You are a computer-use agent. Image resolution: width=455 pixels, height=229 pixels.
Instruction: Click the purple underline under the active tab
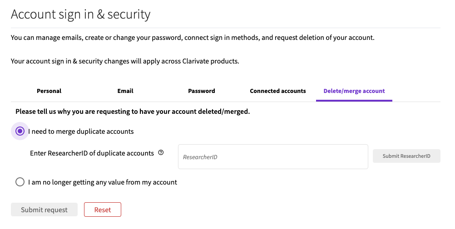[354, 100]
